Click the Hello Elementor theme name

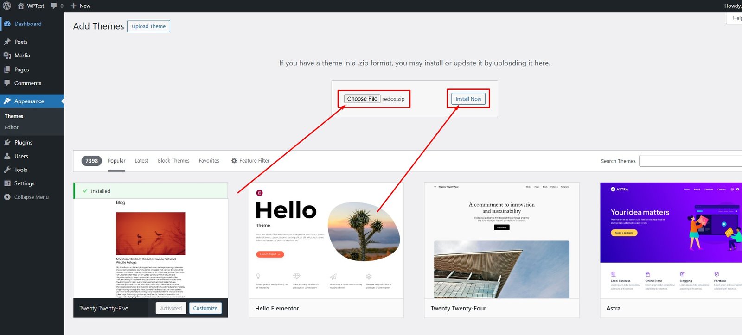277,308
